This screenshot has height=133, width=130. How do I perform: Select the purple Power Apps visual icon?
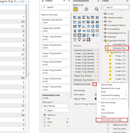(88, 40)
